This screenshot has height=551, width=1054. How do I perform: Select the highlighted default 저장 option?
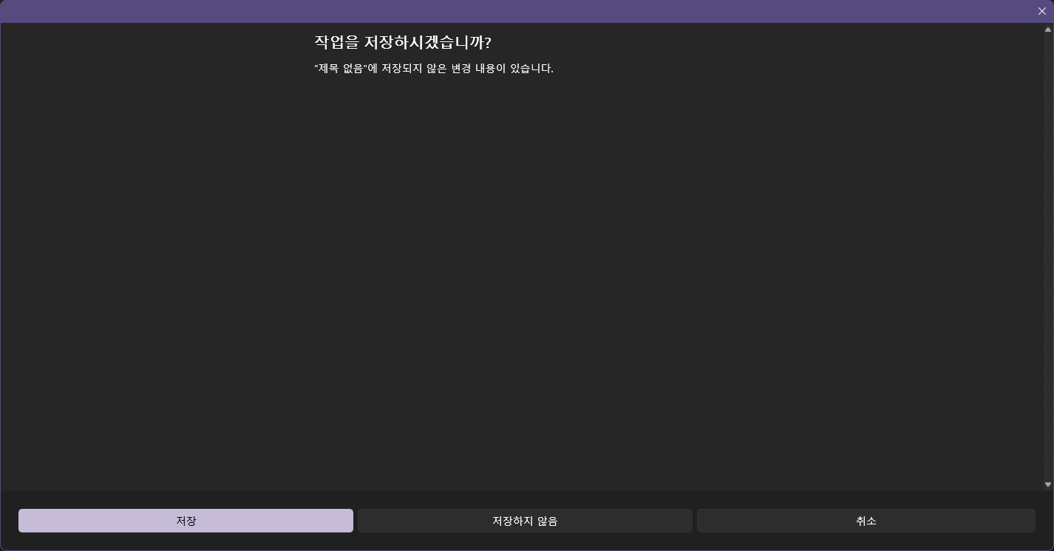[186, 521]
